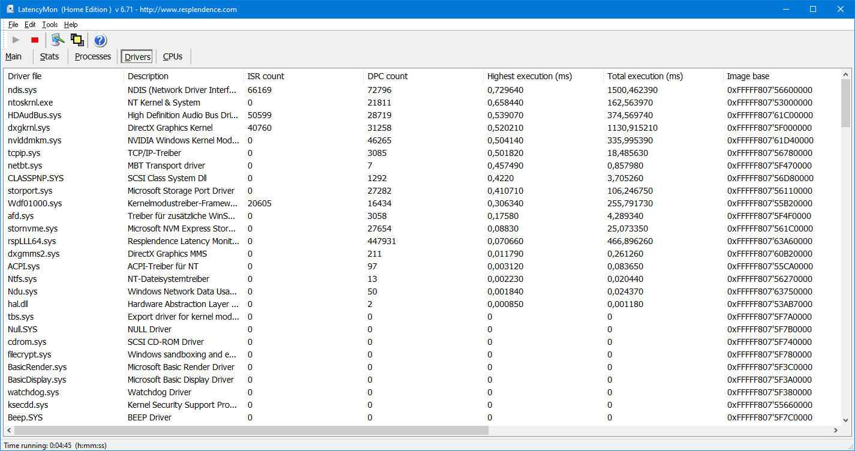Select the stornvme.sys row
This screenshot has width=855, height=451.
[422, 228]
